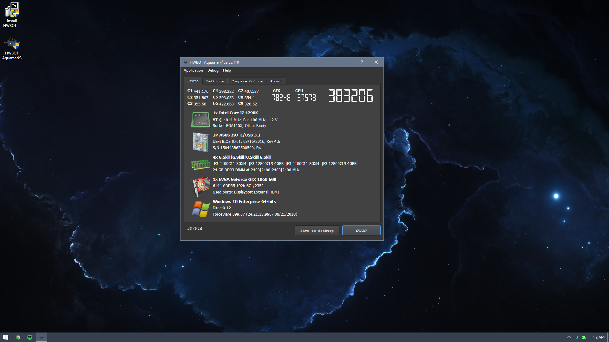This screenshot has height=342, width=609.
Task: Click the F3-2400C11-8GXM module list line
Action: tap(286, 164)
